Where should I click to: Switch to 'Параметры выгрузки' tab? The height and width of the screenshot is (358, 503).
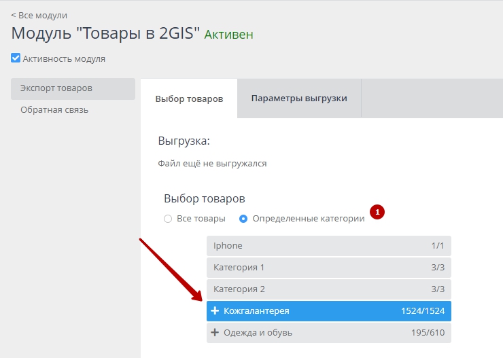click(299, 99)
